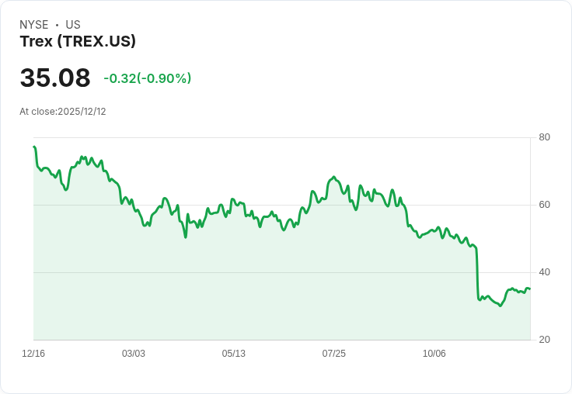
Task: Click the US market label
Action: [73, 25]
